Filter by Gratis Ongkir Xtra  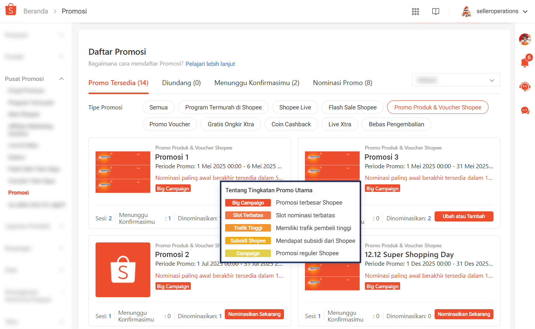coord(231,124)
